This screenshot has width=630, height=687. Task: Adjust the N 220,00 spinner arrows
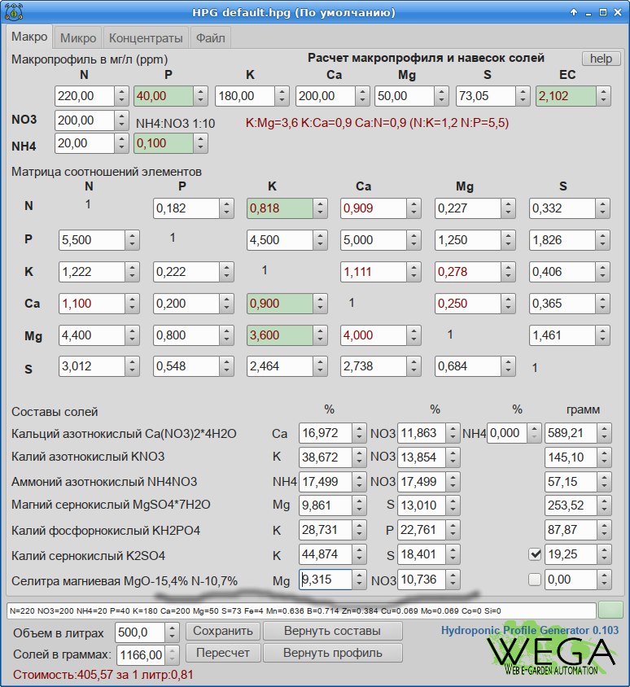pyautogui.click(x=121, y=96)
